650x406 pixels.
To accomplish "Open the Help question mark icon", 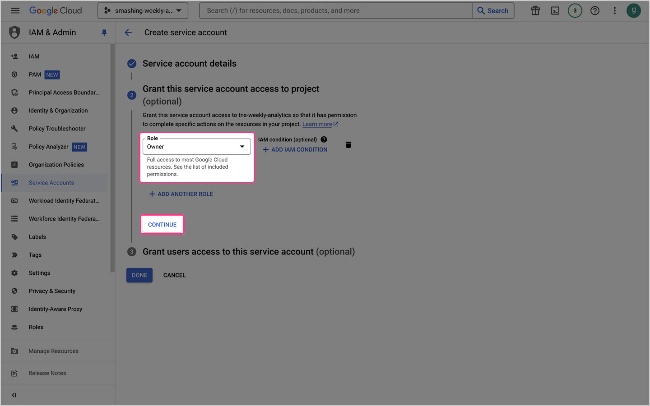I will click(594, 10).
